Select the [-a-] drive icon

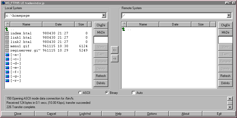point(7,55)
